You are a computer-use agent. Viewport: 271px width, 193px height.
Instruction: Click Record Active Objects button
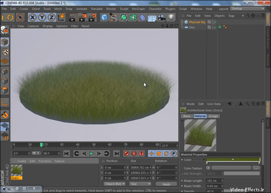tap(126, 153)
